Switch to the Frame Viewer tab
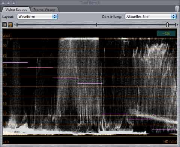 (45, 10)
